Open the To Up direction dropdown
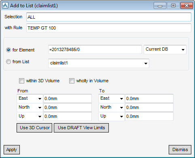195x158 pixels. click(112, 116)
